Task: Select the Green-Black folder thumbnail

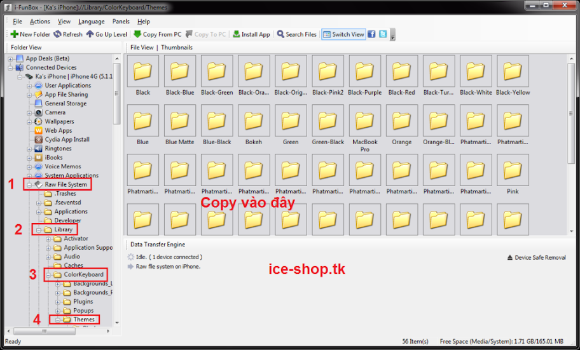Action: click(x=328, y=121)
